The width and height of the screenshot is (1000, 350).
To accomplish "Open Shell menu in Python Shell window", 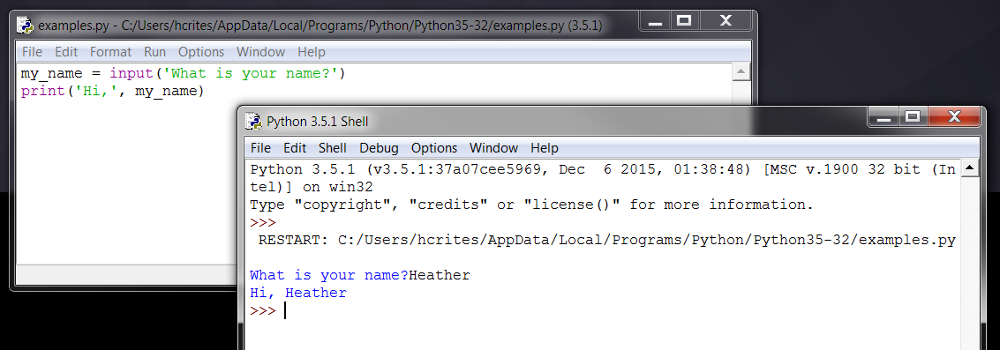I will 332,148.
